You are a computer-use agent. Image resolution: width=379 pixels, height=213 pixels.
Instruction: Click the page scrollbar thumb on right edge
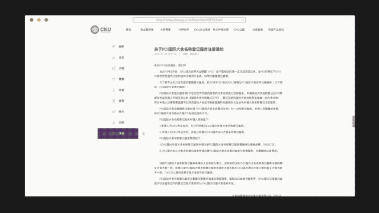(354, 121)
